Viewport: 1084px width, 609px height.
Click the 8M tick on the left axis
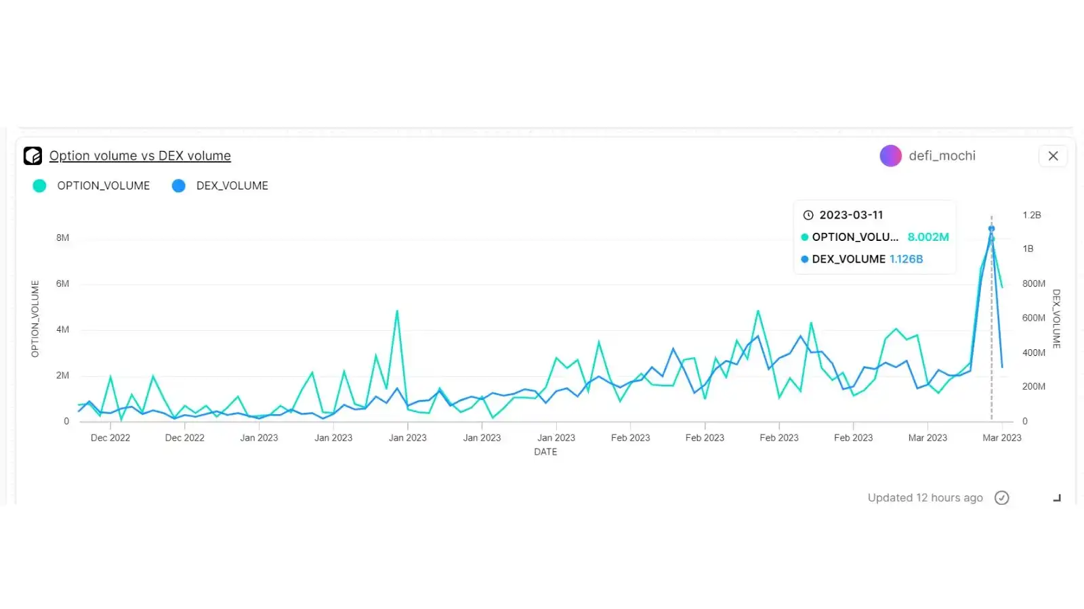62,238
